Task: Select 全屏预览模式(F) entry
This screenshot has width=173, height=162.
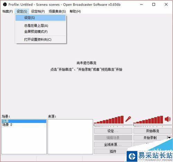Action: click(40, 32)
